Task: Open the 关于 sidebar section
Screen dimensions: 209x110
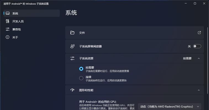Action: 31,37
